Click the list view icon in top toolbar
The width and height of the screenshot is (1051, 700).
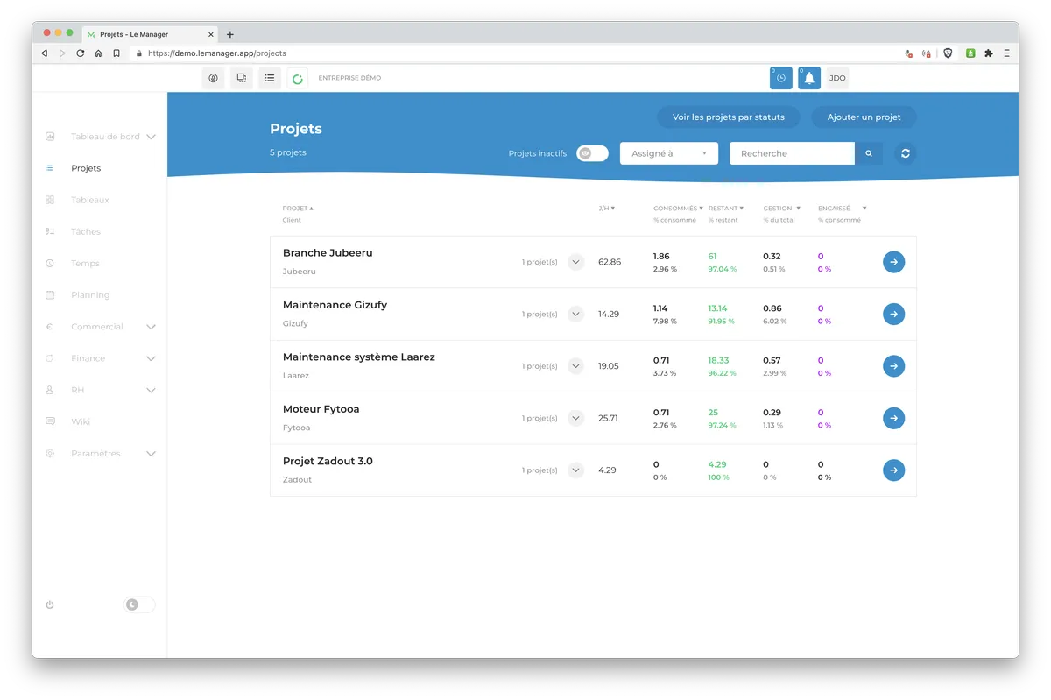[270, 78]
